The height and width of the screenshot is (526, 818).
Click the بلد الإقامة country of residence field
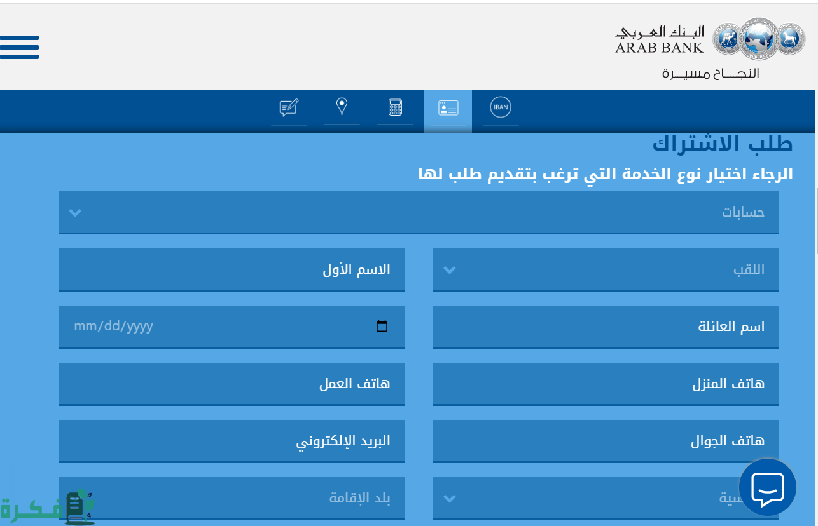click(x=232, y=498)
